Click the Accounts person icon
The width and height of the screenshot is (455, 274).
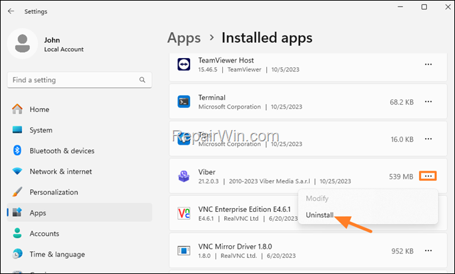[x=17, y=233]
